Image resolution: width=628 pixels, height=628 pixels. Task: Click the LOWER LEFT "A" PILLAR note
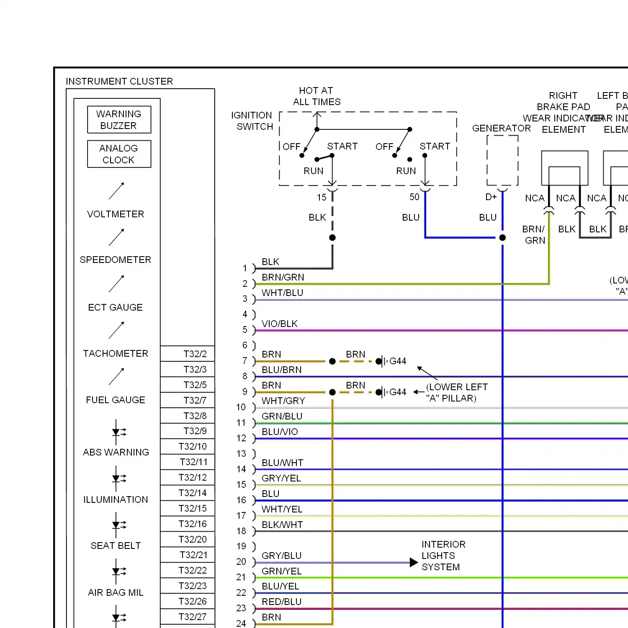point(457,392)
